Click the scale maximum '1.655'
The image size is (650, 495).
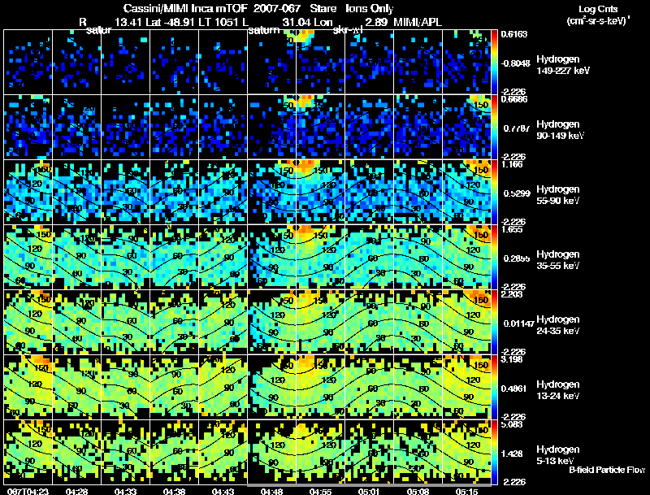point(512,230)
